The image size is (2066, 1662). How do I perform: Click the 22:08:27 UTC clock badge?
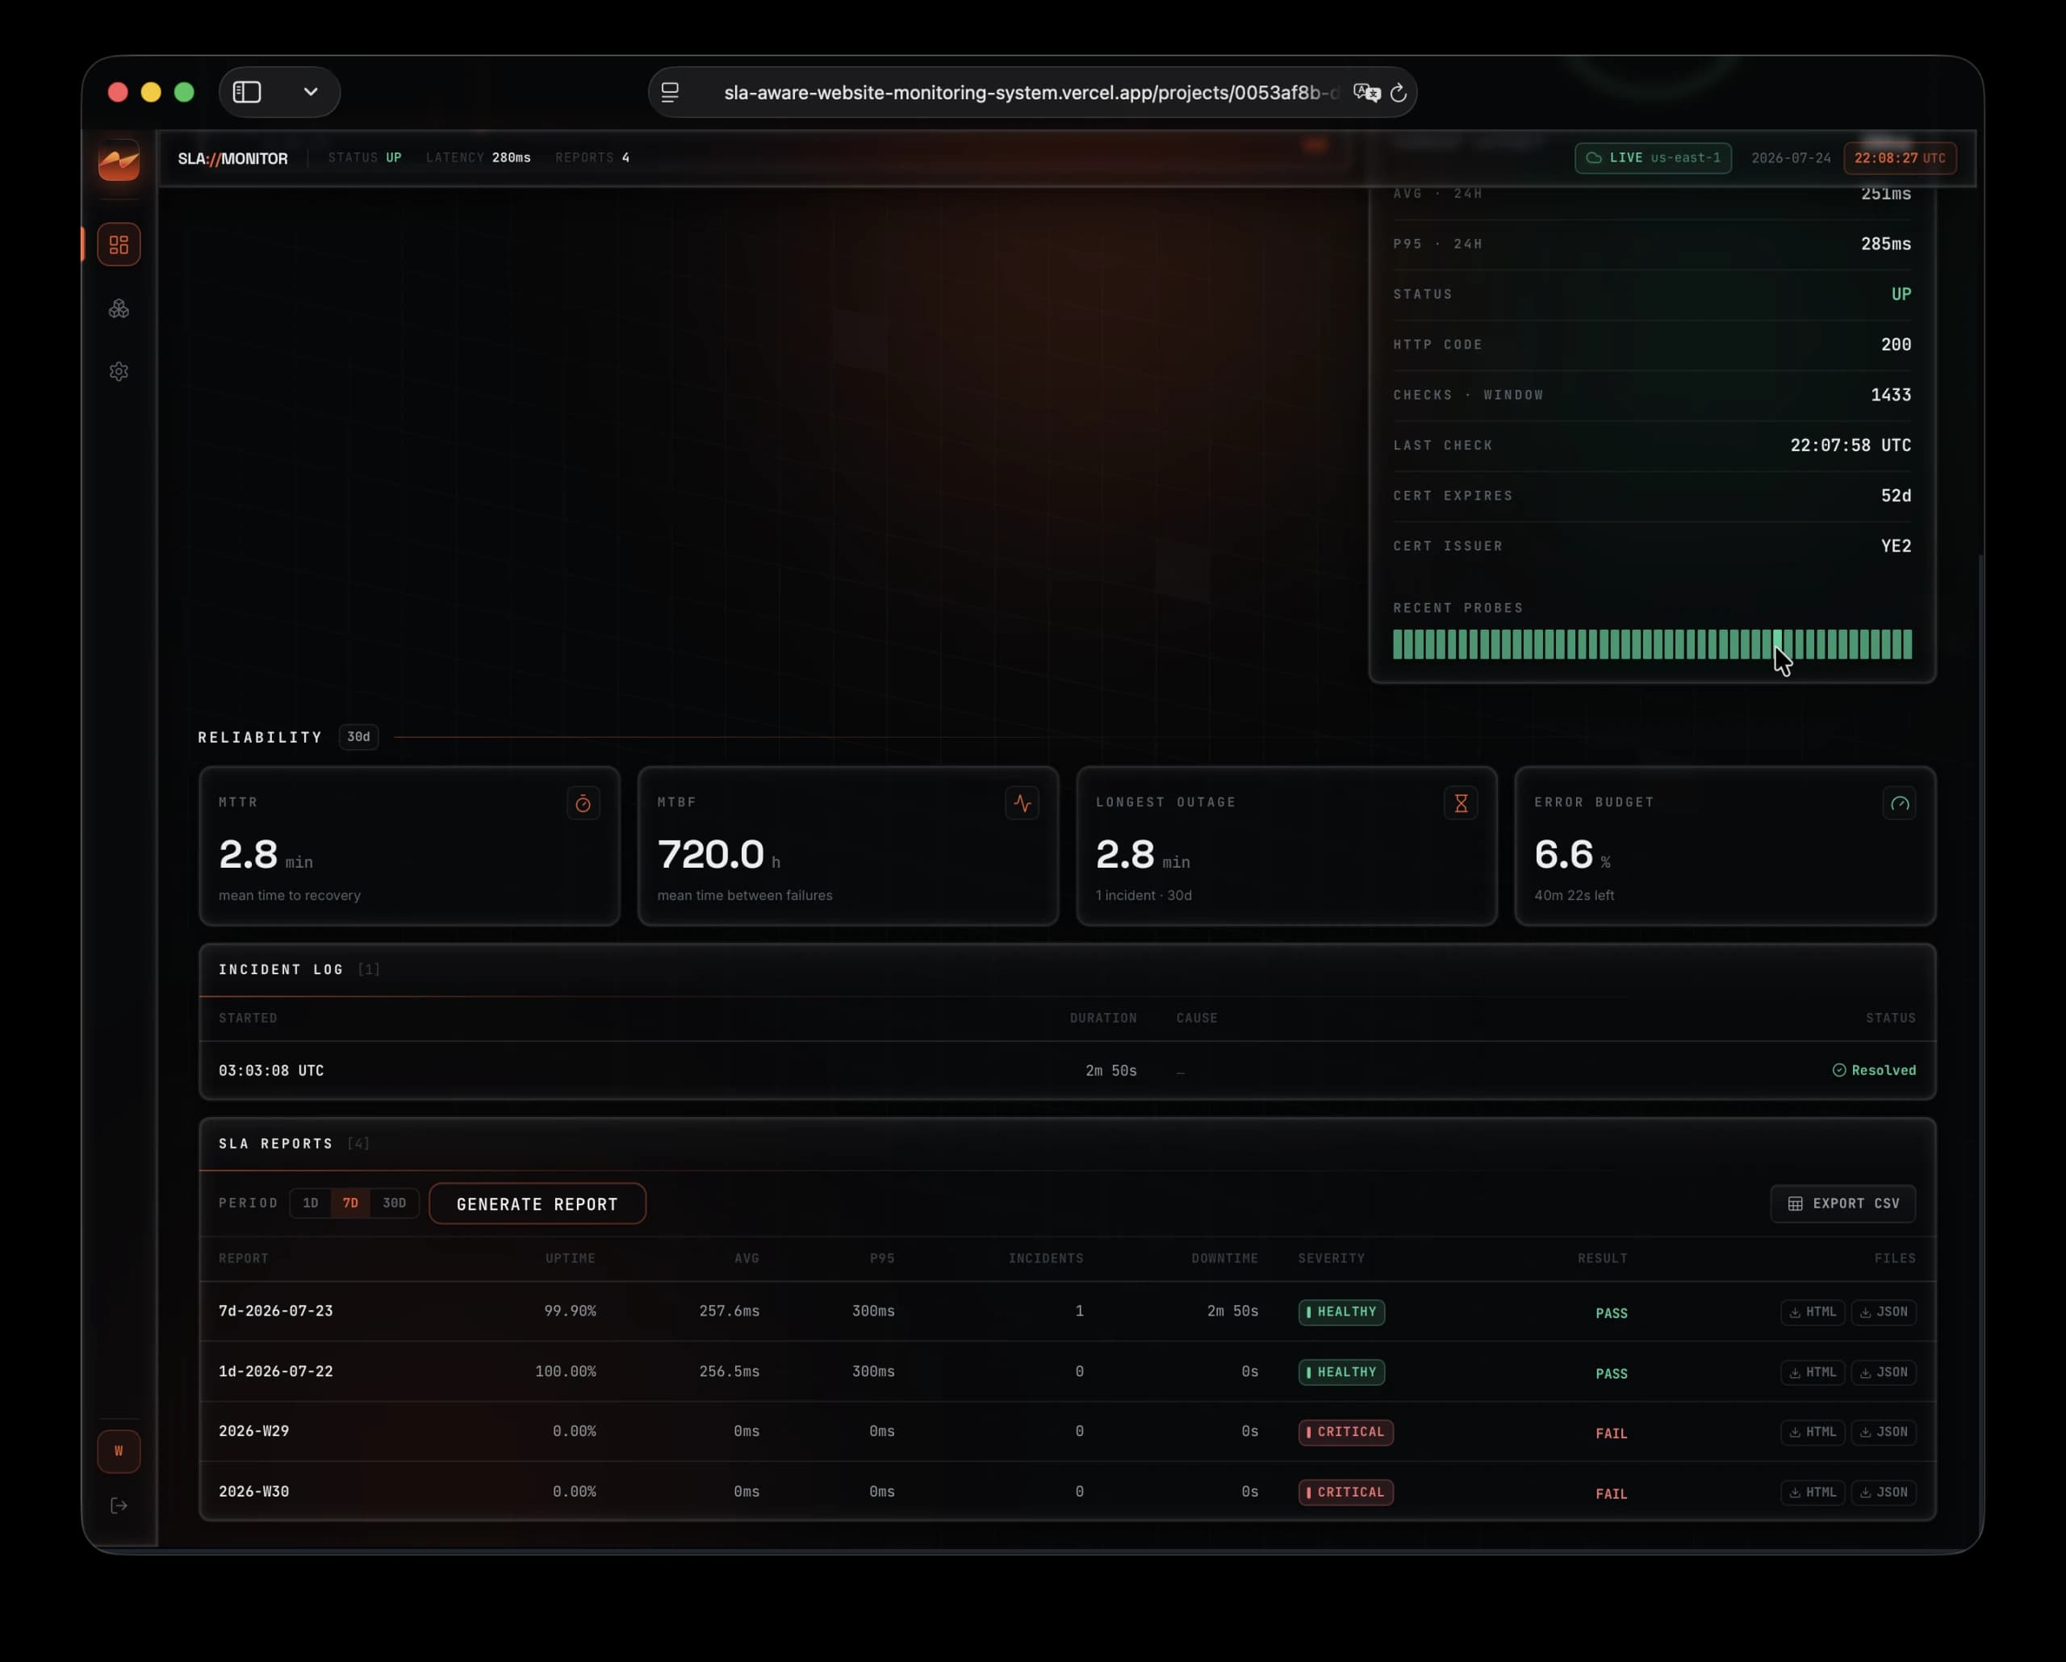click(x=1899, y=158)
